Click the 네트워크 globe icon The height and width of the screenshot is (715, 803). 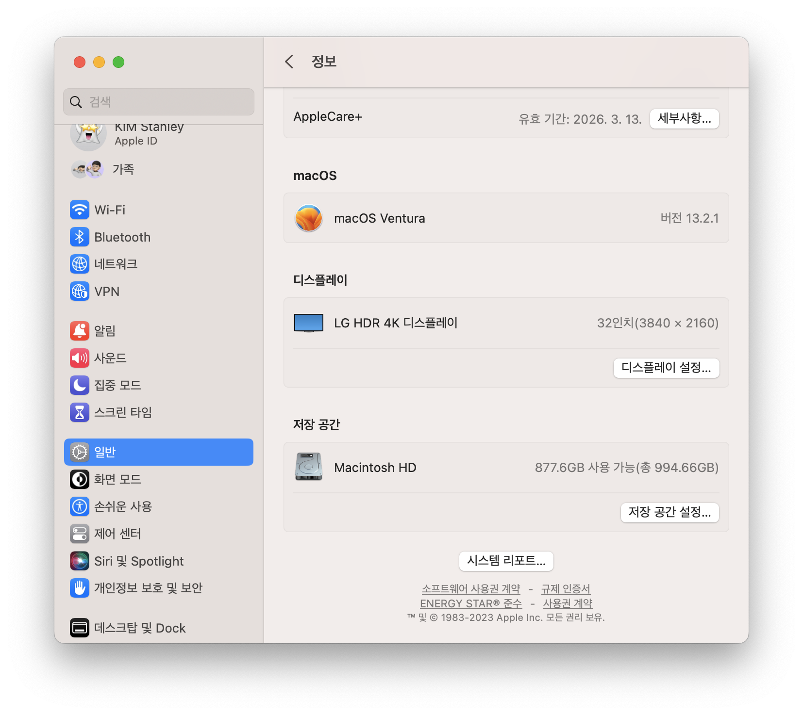tap(80, 264)
